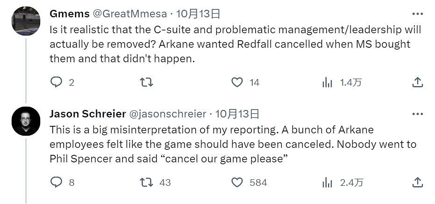
Task: Click the Jason Schreier display name
Action: click(x=87, y=114)
